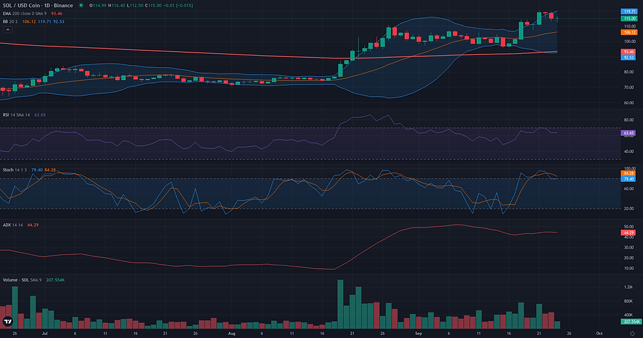Click the Sep label on time axis

[x=419, y=333]
